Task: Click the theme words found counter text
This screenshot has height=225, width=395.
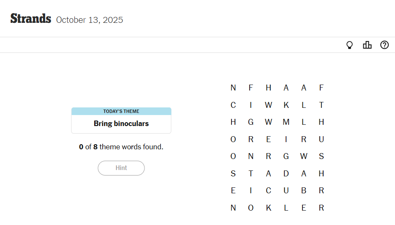Action: (x=121, y=147)
